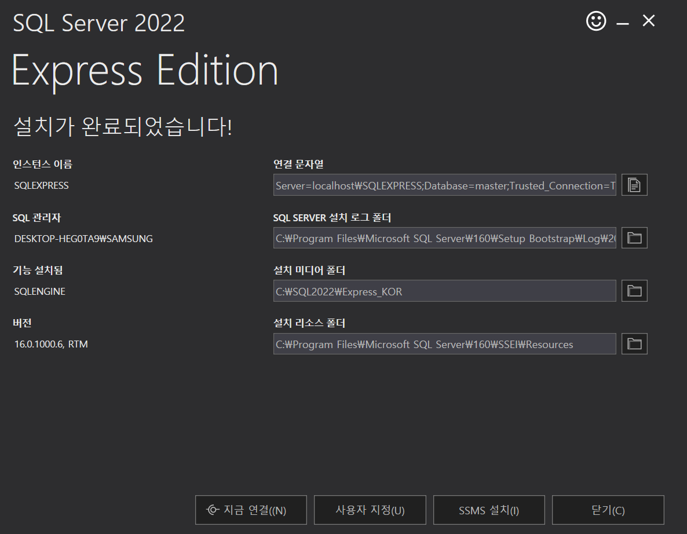The image size is (687, 534).
Task: Copy the connection string with the document icon
Action: point(634,185)
